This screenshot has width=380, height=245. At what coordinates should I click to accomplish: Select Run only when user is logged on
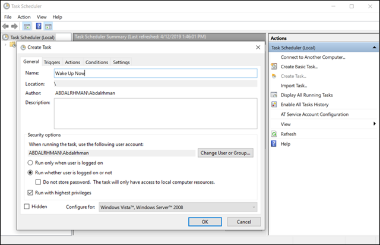tap(30, 163)
